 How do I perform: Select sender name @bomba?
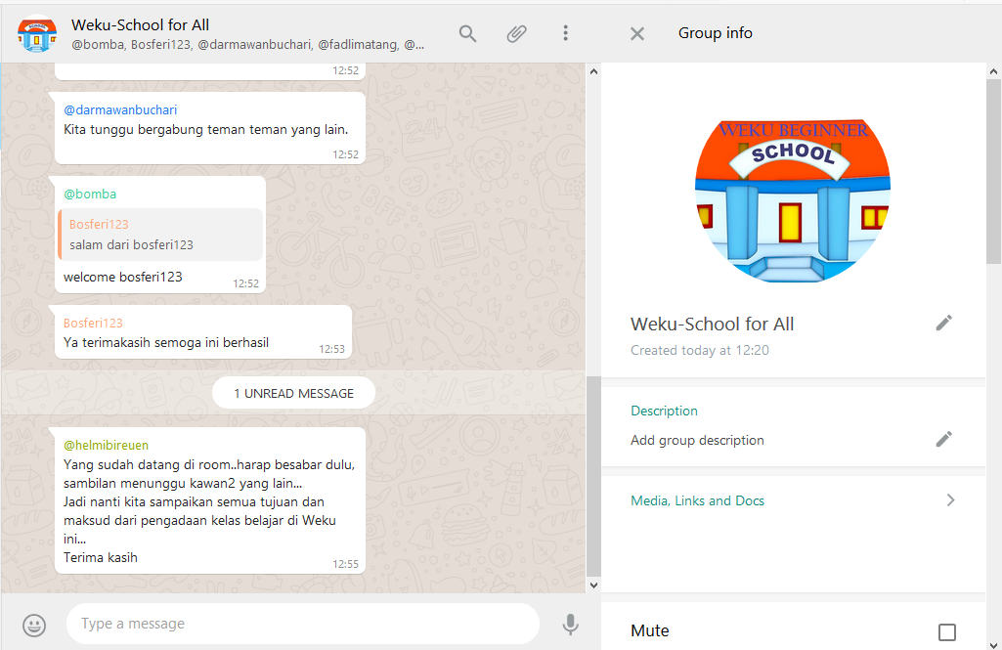pos(90,194)
